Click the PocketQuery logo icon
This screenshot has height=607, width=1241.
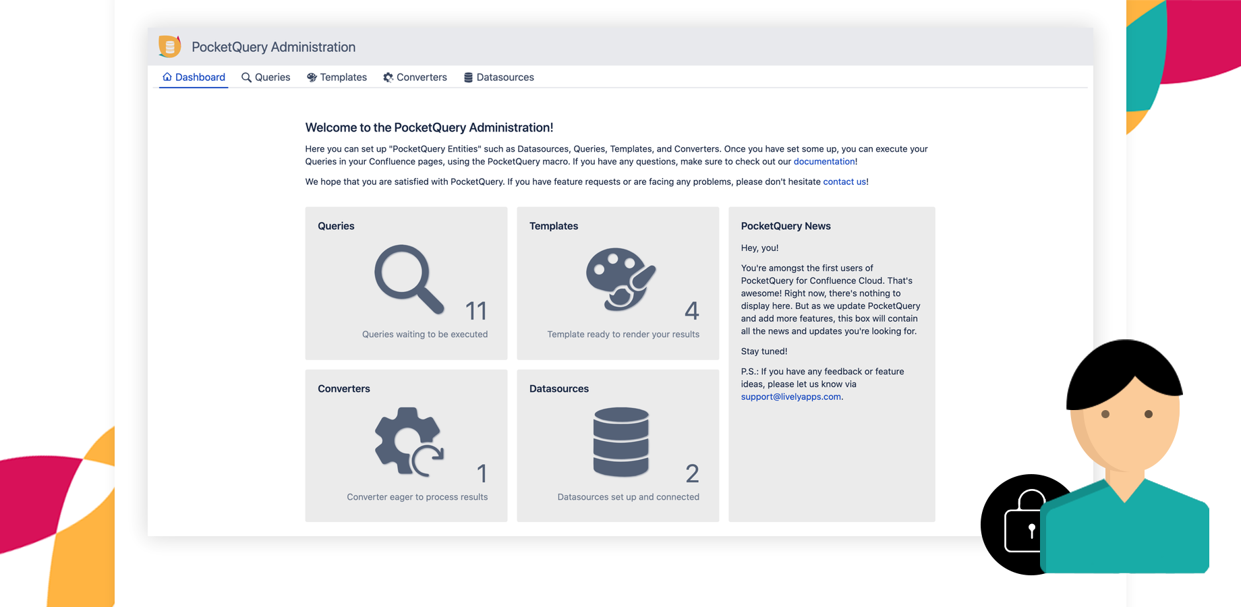169,47
